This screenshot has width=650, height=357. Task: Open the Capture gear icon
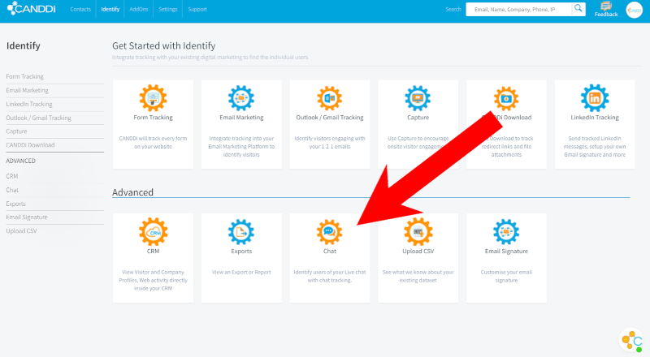[x=418, y=98]
